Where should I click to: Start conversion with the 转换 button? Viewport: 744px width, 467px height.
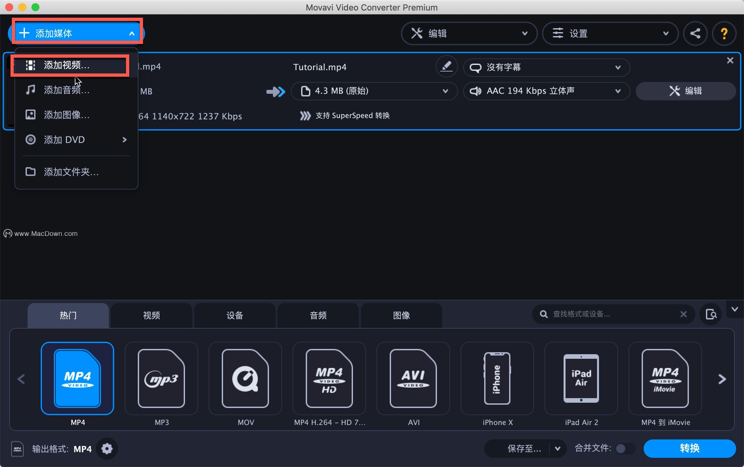(689, 448)
